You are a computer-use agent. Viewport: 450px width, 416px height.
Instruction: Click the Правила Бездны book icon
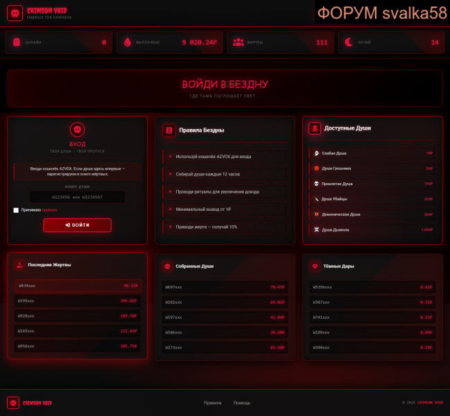pyautogui.click(x=168, y=130)
